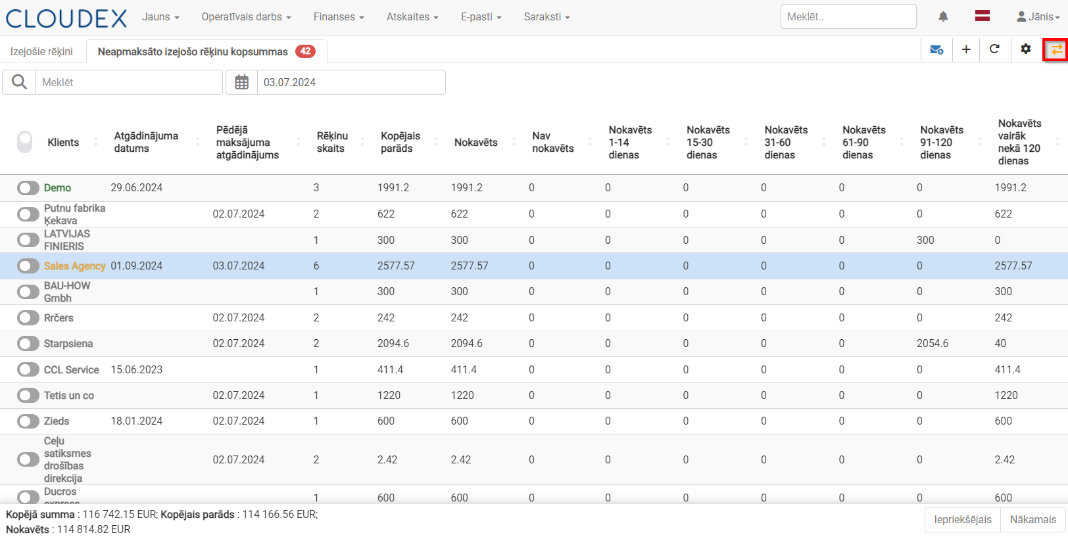Focus the top Meklēt.. search box
This screenshot has width=1068, height=537.
(x=848, y=16)
